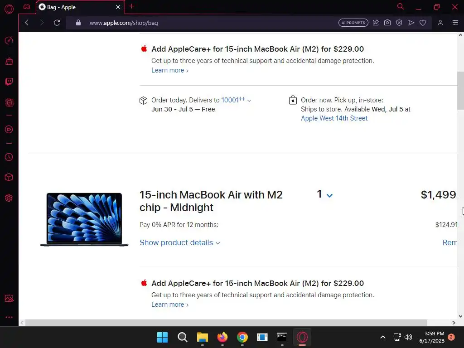Click the scroll down arrow
Screen dimensions: 464x348
point(460,316)
